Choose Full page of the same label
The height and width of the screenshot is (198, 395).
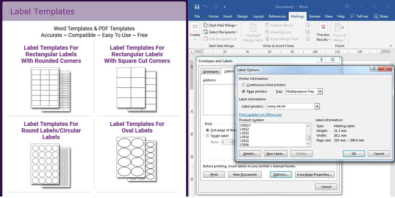[207, 130]
